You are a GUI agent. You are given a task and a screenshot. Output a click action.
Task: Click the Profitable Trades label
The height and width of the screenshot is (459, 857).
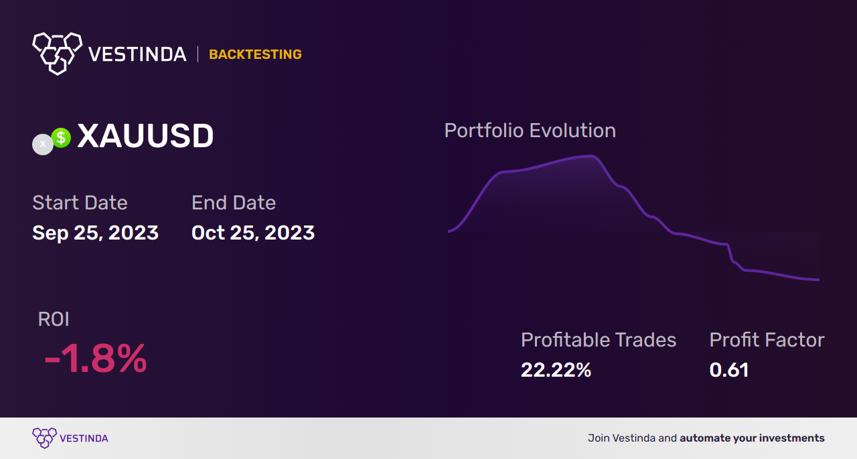[x=599, y=340]
